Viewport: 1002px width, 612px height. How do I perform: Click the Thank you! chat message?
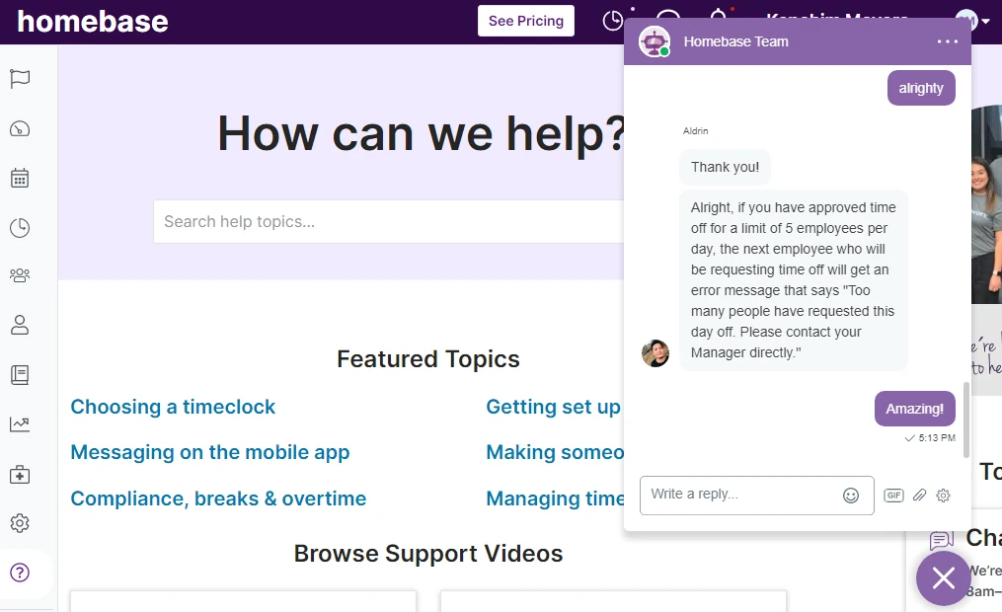(x=725, y=168)
